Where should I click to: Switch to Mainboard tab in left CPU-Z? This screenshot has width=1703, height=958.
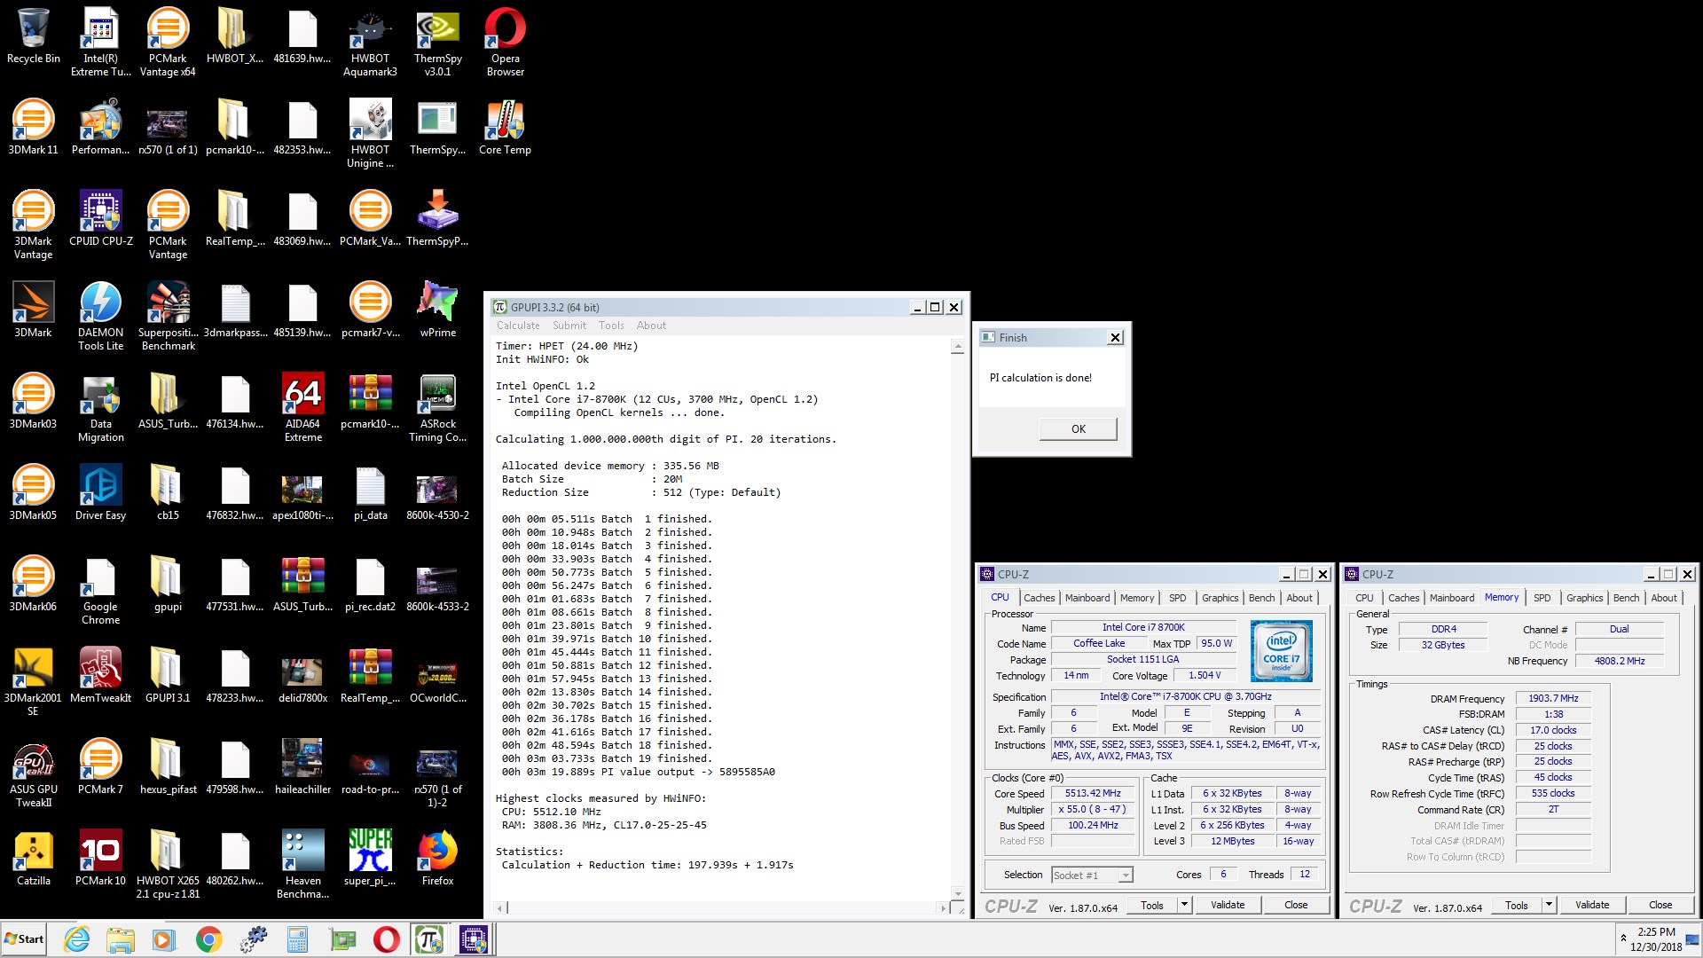click(1087, 598)
